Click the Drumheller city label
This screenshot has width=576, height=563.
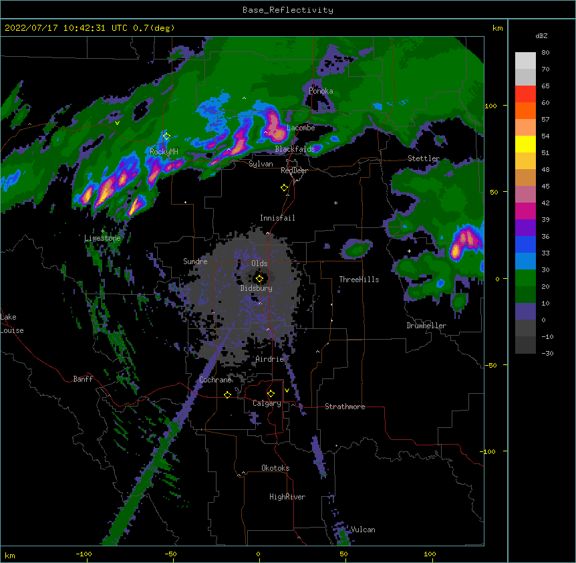(x=426, y=326)
